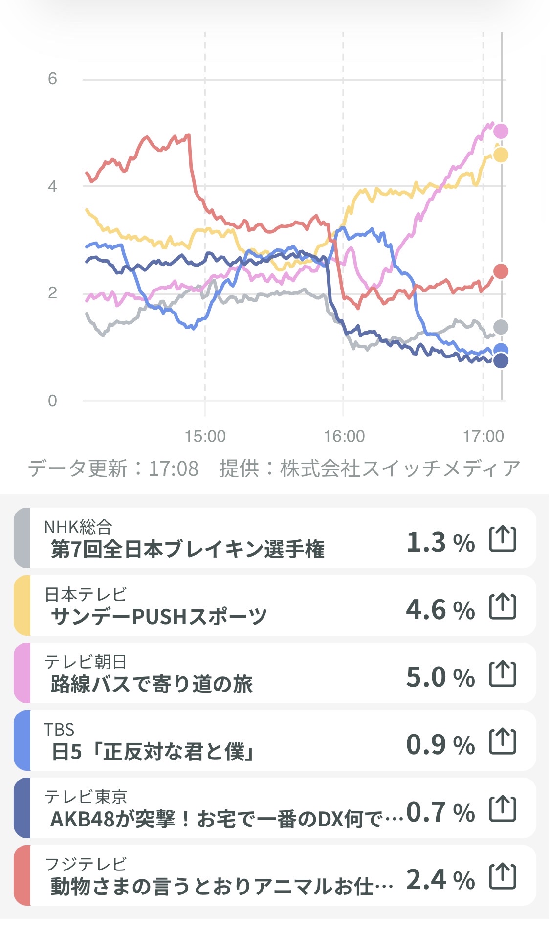Tap share icon for NHK総合 row
This screenshot has height=937, width=550.
503,539
